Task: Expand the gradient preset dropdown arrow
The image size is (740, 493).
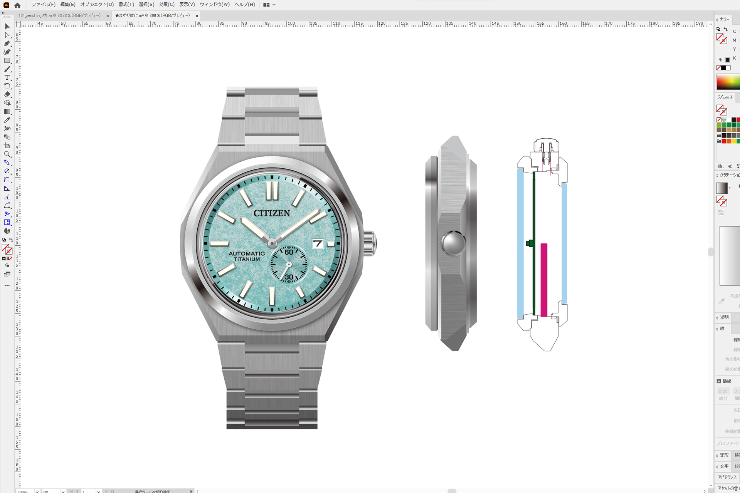Action: 730,188
